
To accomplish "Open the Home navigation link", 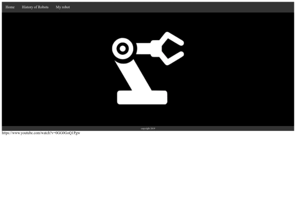I will [10, 7].
